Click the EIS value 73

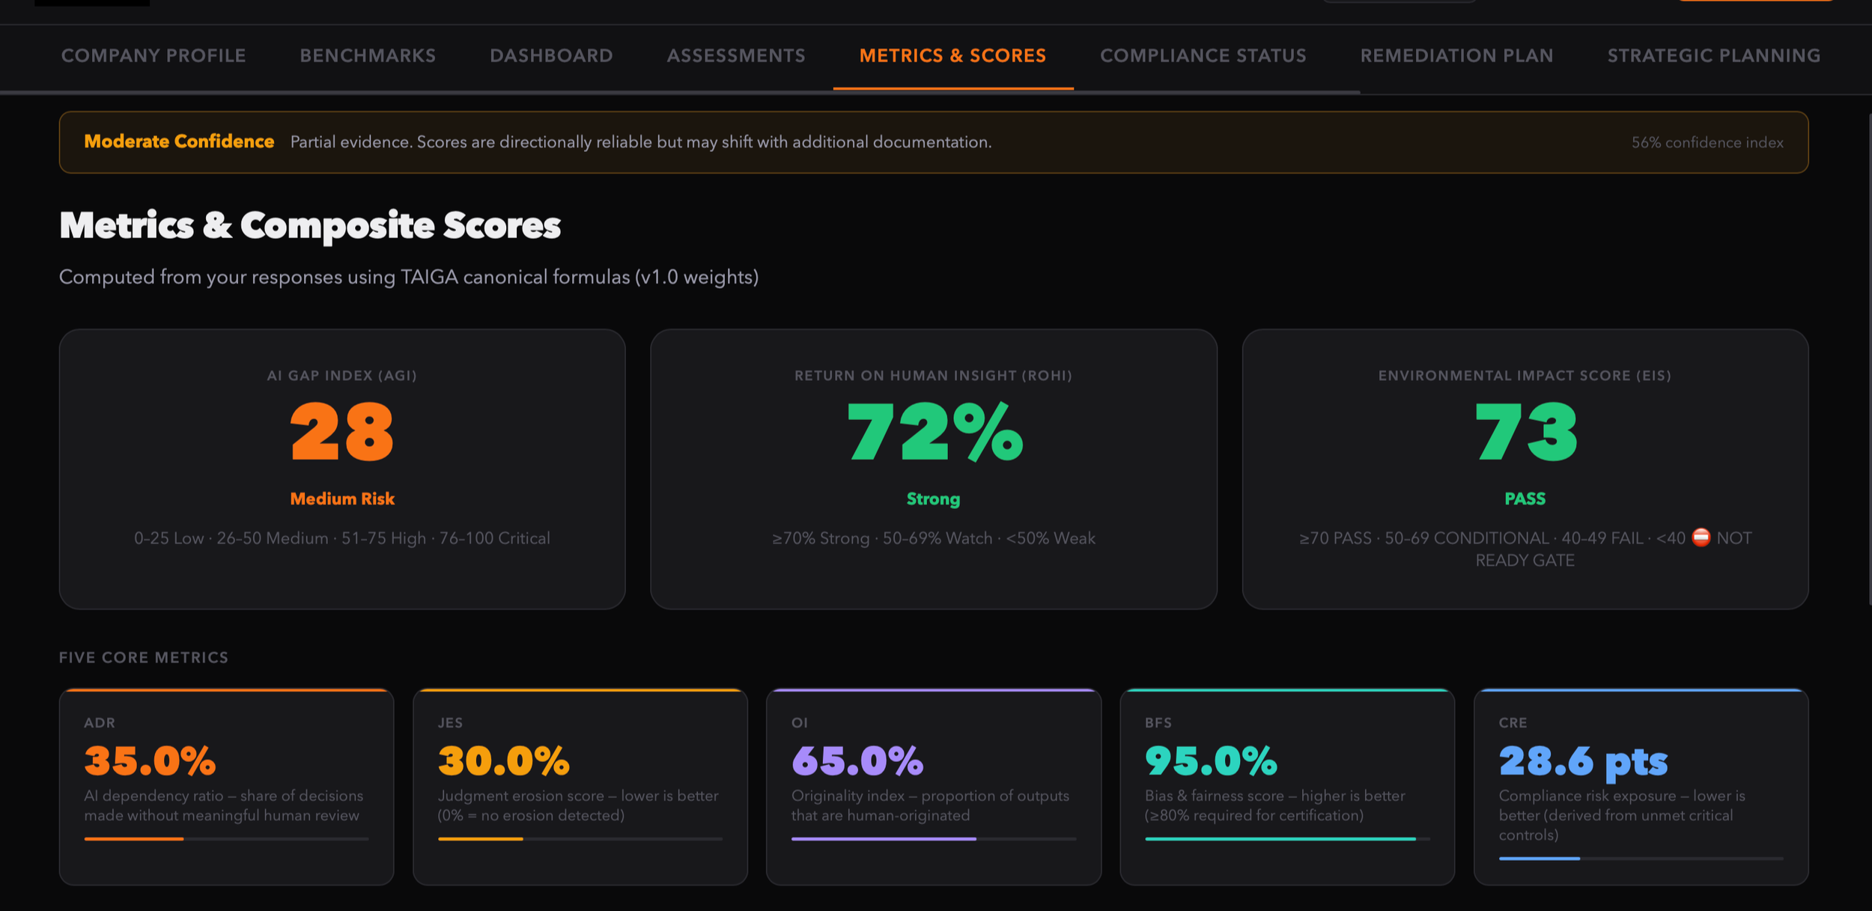1525,432
